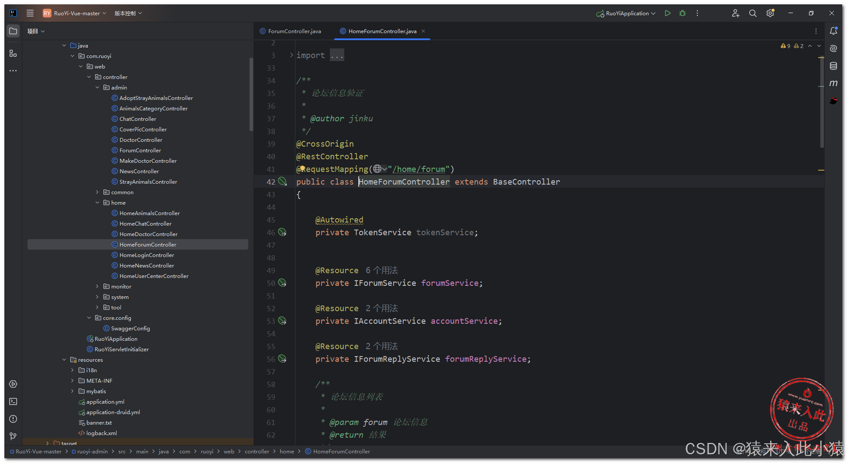This screenshot has width=847, height=463.
Task: Click the bean gutter icon on line 56
Action: click(282, 359)
